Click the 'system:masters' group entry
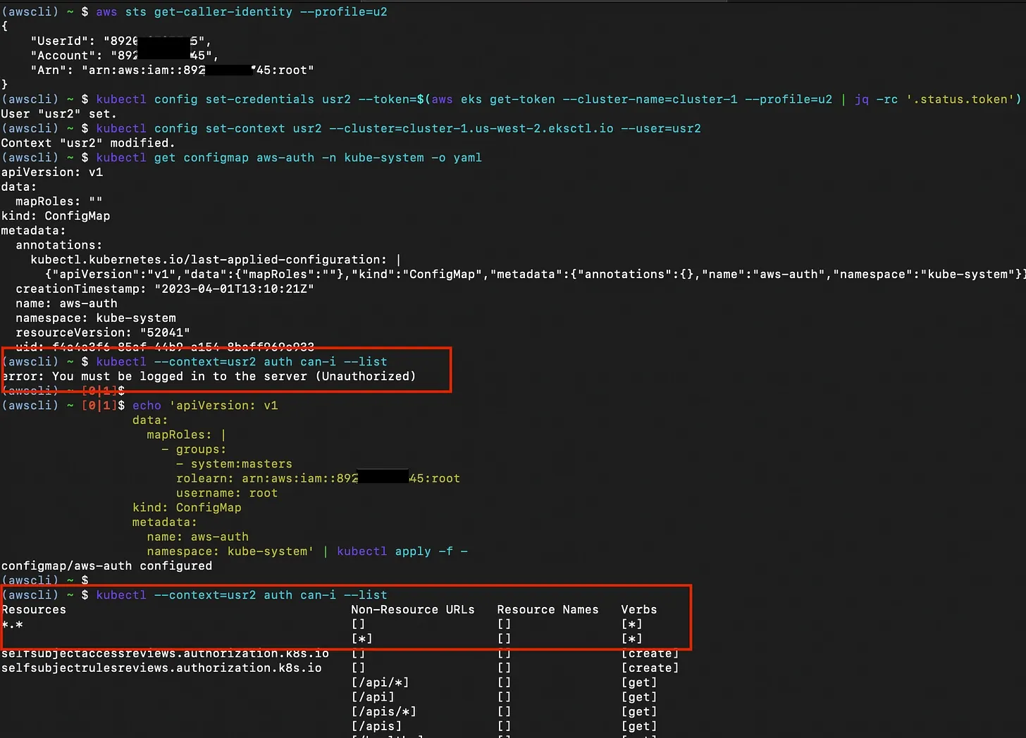Viewport: 1026px width, 738px height. [x=241, y=464]
